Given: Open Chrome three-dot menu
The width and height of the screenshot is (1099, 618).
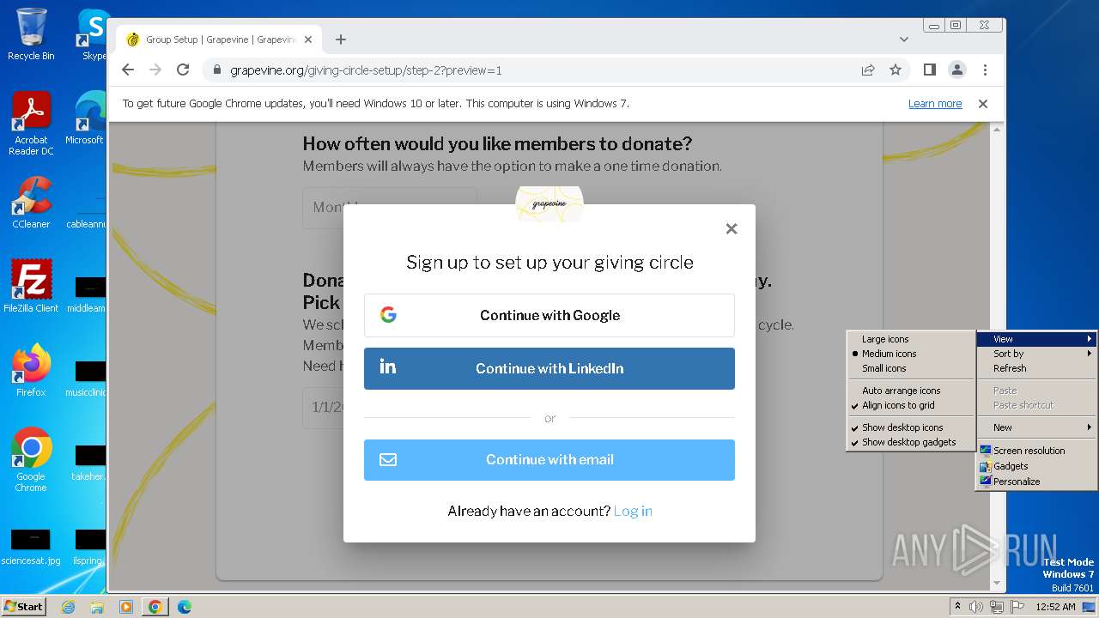Looking at the screenshot, I should (985, 70).
